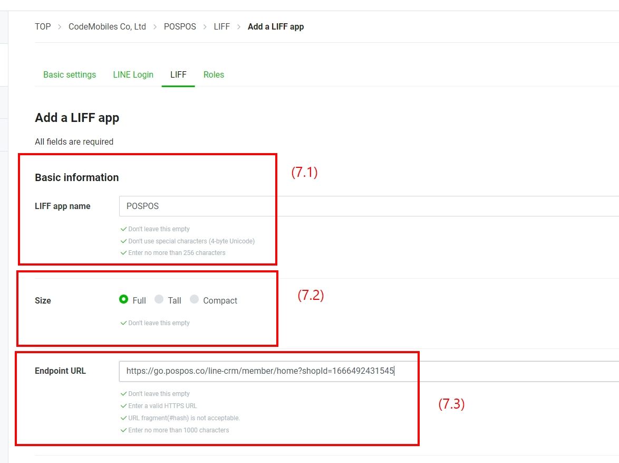
Task: Select the Full size radio button
Action: click(124, 299)
